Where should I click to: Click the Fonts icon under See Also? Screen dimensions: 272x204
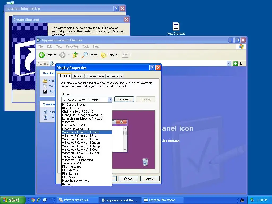click(x=45, y=81)
